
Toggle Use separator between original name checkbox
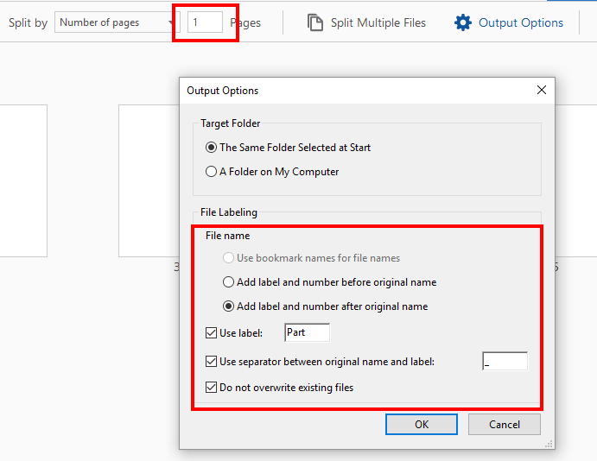pos(211,362)
